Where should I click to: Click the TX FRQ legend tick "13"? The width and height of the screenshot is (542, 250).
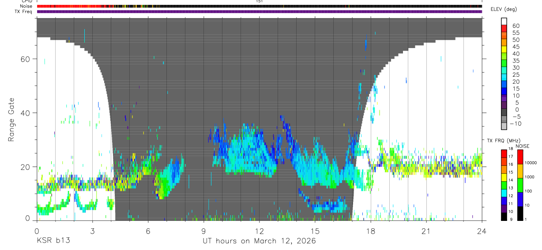pos(512,188)
